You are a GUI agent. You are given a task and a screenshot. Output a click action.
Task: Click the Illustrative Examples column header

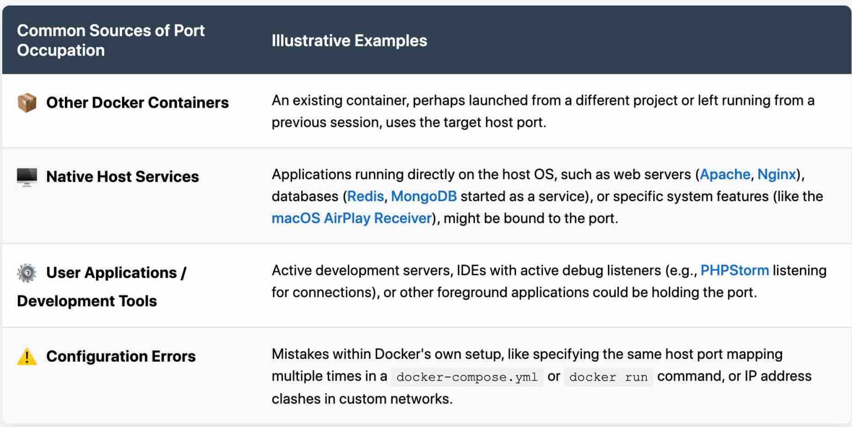[349, 40]
